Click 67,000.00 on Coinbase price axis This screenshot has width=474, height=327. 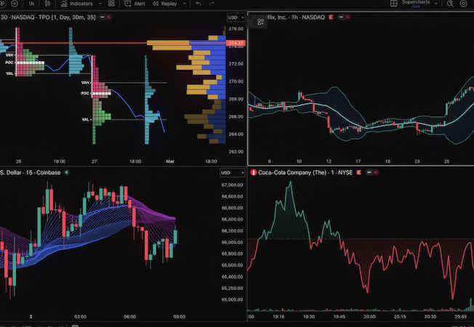[232, 185]
